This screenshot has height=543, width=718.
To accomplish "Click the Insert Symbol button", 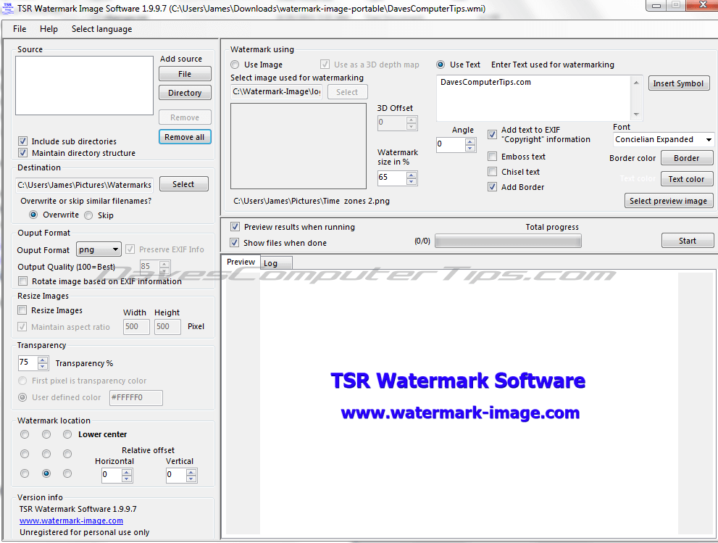I will (x=679, y=83).
